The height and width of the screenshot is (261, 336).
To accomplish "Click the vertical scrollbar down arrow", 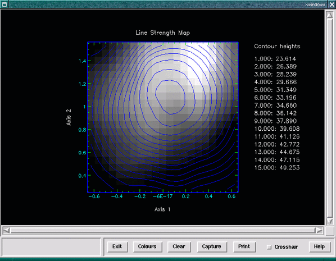I will click(330, 221).
